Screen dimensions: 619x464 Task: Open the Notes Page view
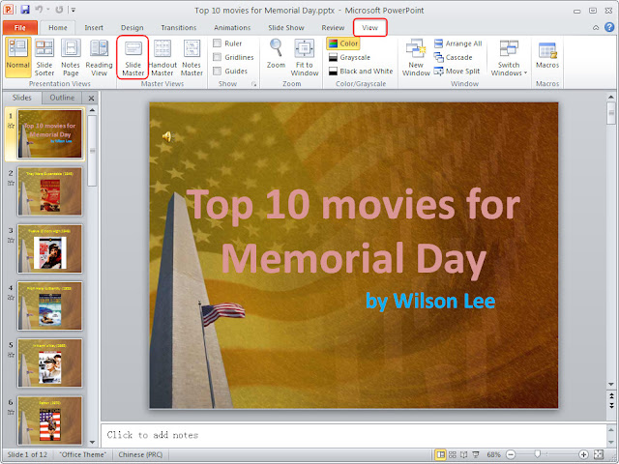click(x=71, y=57)
